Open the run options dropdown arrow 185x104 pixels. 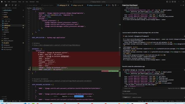coord(111,5)
